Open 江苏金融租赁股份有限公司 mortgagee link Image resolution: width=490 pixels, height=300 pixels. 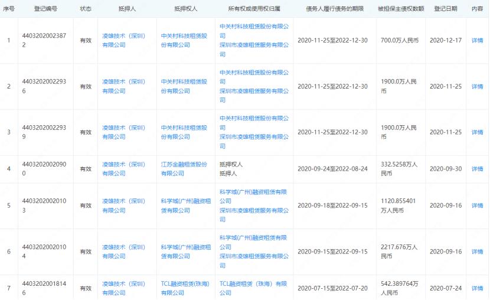[184, 169]
